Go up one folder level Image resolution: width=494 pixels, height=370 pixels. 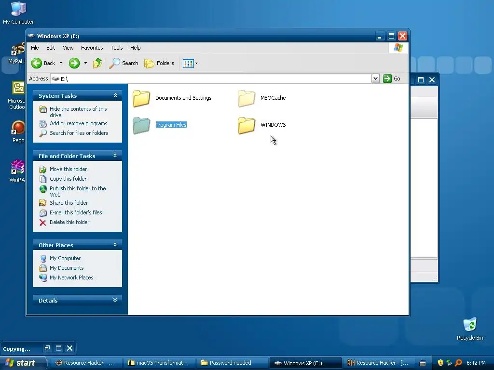tap(97, 63)
